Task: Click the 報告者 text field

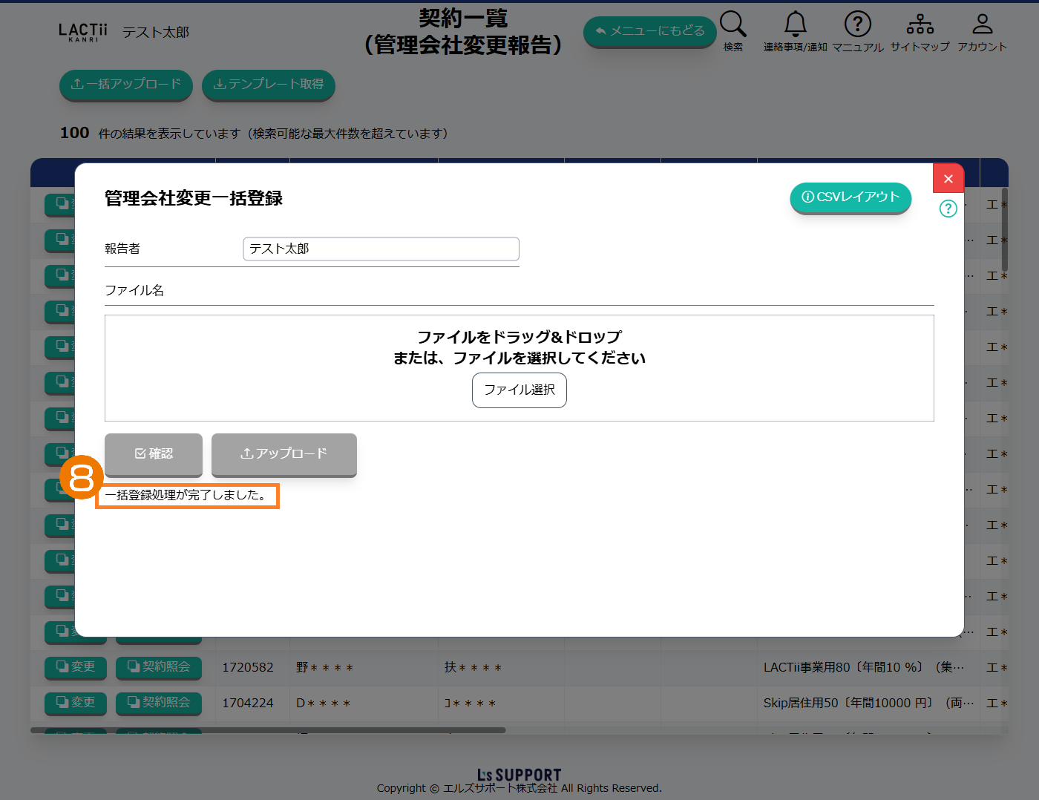Action: click(381, 249)
